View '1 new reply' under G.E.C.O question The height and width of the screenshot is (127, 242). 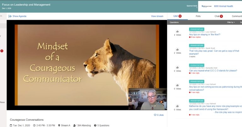[194, 73]
